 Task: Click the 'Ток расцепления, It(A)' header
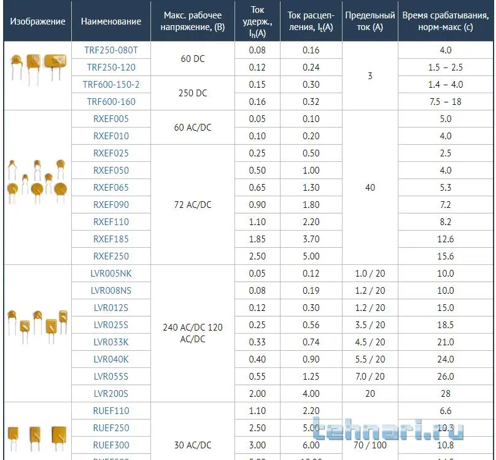click(x=311, y=21)
